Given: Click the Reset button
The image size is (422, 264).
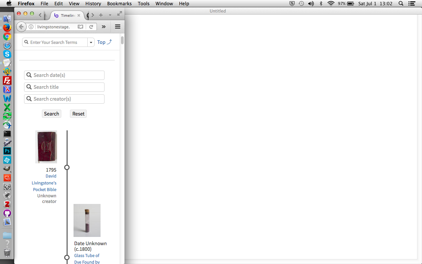Looking at the screenshot, I should tap(78, 114).
